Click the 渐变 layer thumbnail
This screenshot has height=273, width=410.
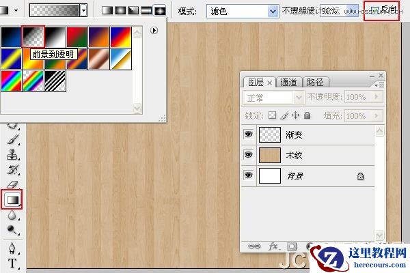(x=270, y=135)
